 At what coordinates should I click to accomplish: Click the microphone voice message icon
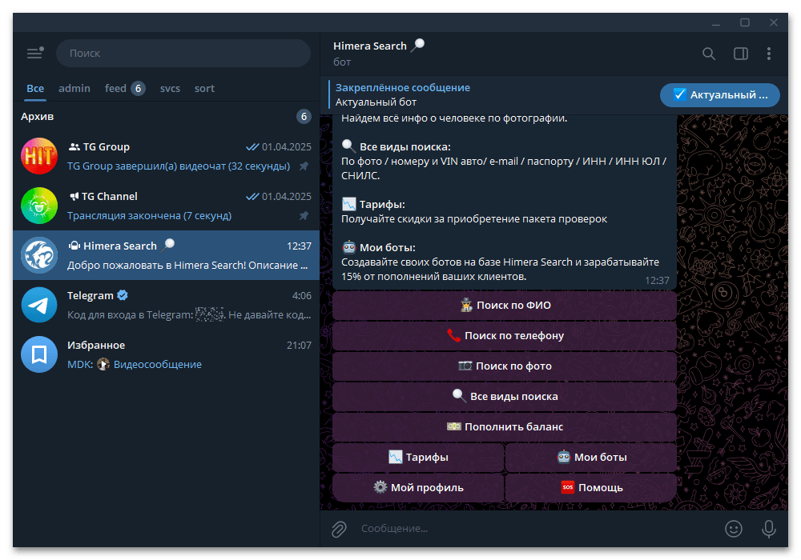769,529
